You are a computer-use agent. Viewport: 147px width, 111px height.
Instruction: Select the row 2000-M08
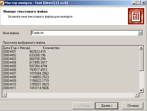pos(9,77)
